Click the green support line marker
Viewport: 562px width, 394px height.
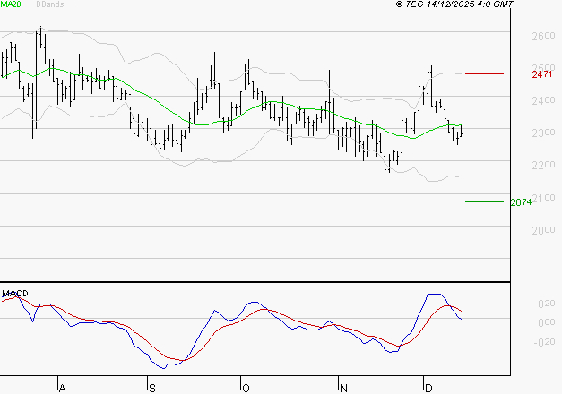484,201
